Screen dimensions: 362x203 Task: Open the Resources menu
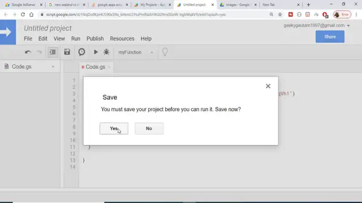(x=122, y=39)
